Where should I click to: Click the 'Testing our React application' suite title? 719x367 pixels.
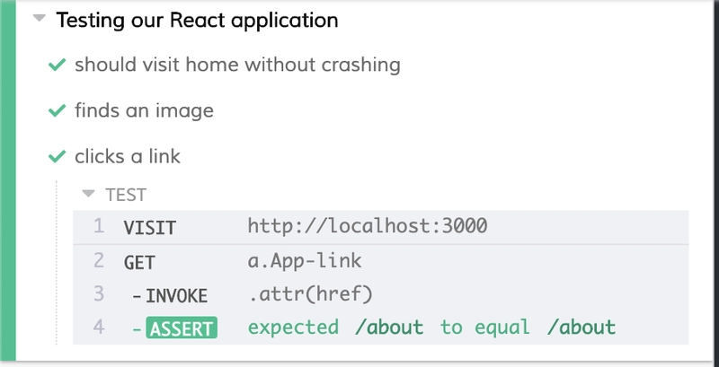[x=197, y=21]
